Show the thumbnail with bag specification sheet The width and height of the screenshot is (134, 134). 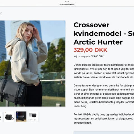(x=33, y=117)
